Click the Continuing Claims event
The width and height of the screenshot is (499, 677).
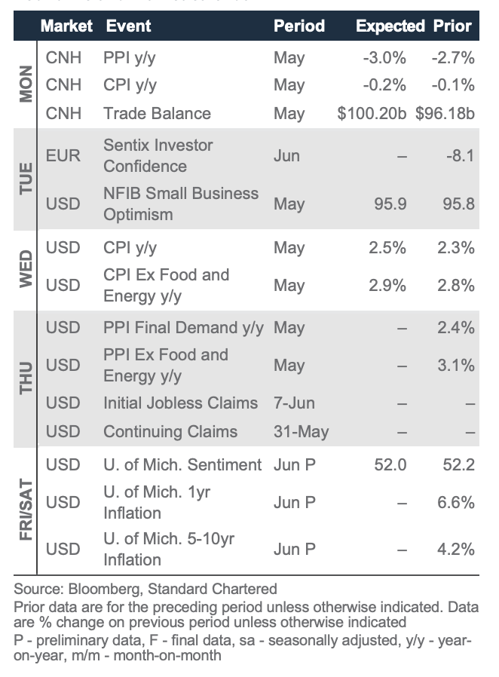[170, 431]
